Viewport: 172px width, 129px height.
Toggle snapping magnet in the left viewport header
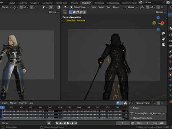tap(21, 7)
